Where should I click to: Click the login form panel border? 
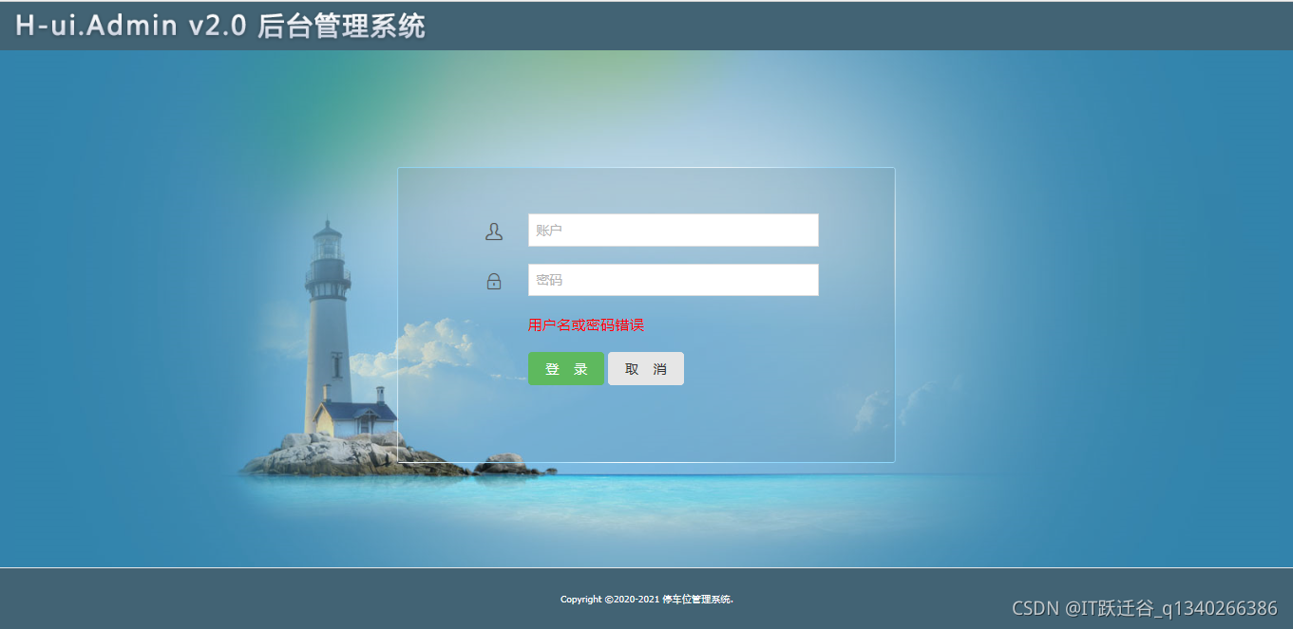point(646,168)
